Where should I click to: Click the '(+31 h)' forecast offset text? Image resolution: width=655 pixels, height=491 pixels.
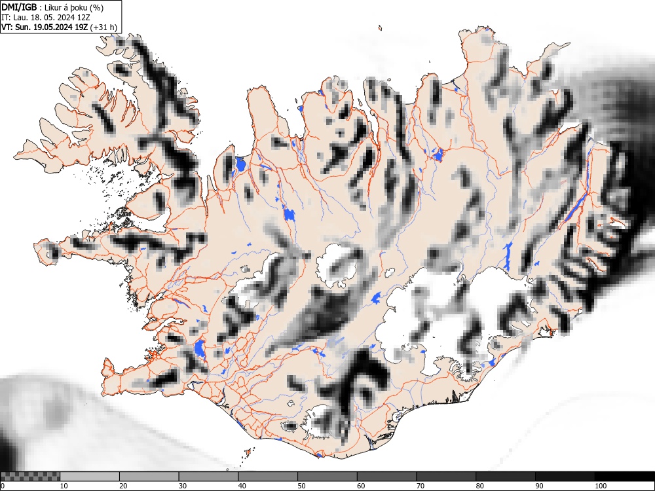click(103, 27)
